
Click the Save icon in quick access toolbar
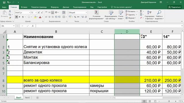point(4,2)
